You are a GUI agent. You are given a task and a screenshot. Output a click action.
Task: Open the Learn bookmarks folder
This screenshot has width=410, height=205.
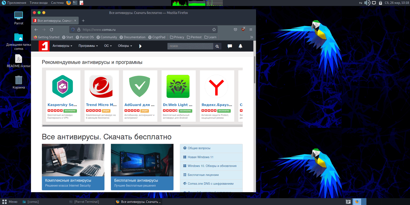pos(210,37)
